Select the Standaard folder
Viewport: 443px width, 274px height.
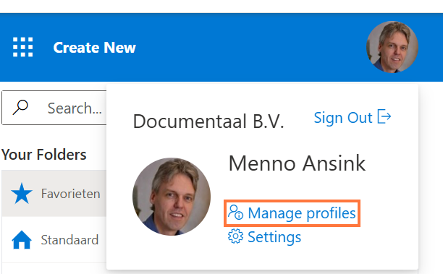tap(54, 240)
